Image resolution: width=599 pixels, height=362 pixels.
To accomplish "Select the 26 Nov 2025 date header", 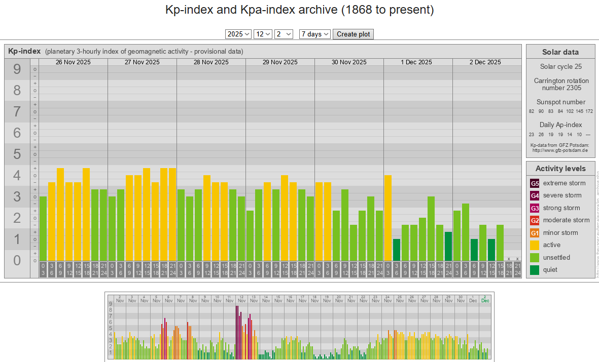I will pos(73,62).
